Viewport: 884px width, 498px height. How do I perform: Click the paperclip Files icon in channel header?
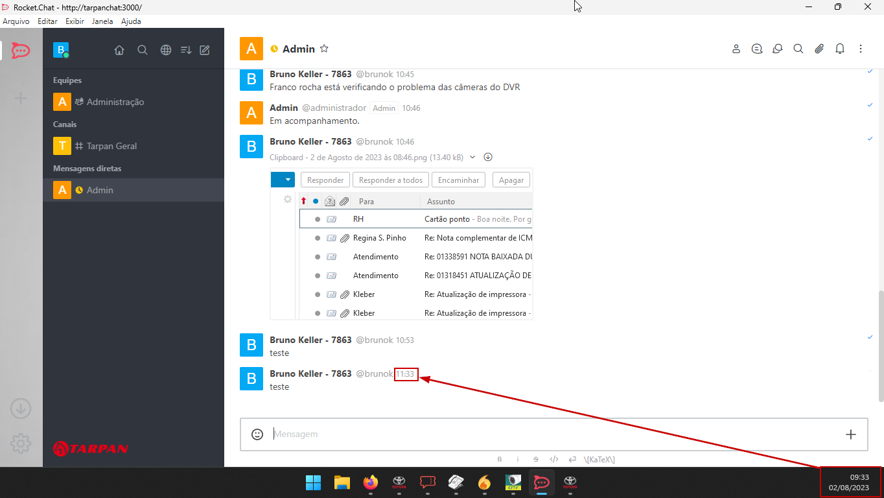coord(819,49)
